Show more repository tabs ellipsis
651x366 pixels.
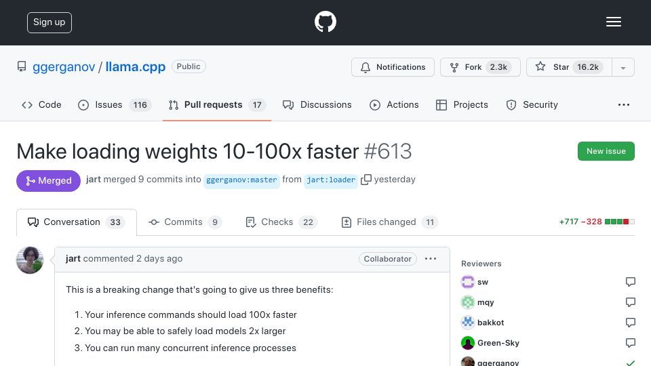(624, 104)
